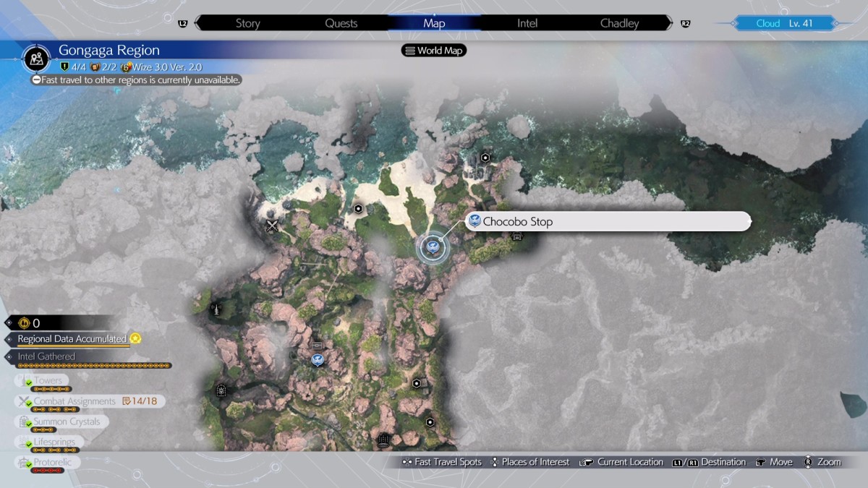Image resolution: width=868 pixels, height=488 pixels.
Task: Click the fast travel unavailable notice
Action: 136,80
